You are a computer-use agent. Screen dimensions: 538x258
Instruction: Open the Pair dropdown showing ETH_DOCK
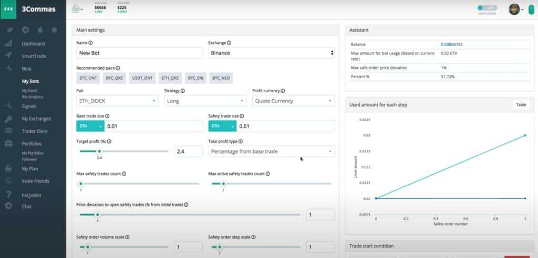(x=117, y=101)
